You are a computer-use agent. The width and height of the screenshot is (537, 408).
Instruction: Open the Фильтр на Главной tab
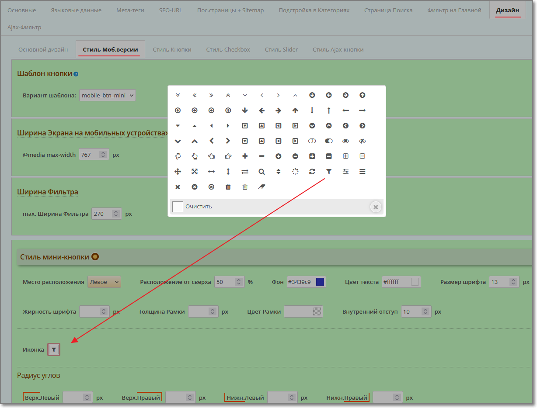tap(454, 10)
